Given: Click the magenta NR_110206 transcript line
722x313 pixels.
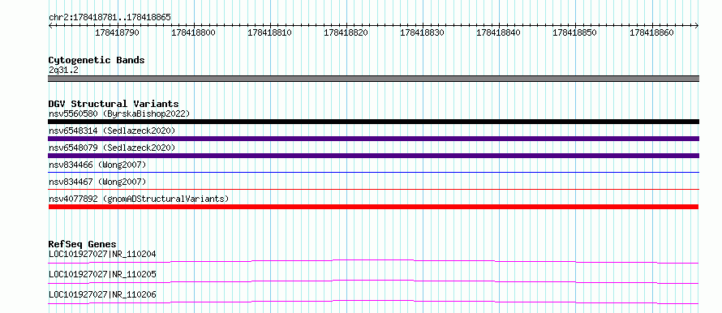Looking at the screenshot, I should tap(373, 301).
